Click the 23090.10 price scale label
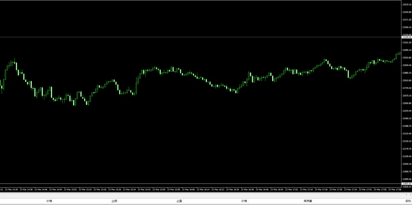 407,50
